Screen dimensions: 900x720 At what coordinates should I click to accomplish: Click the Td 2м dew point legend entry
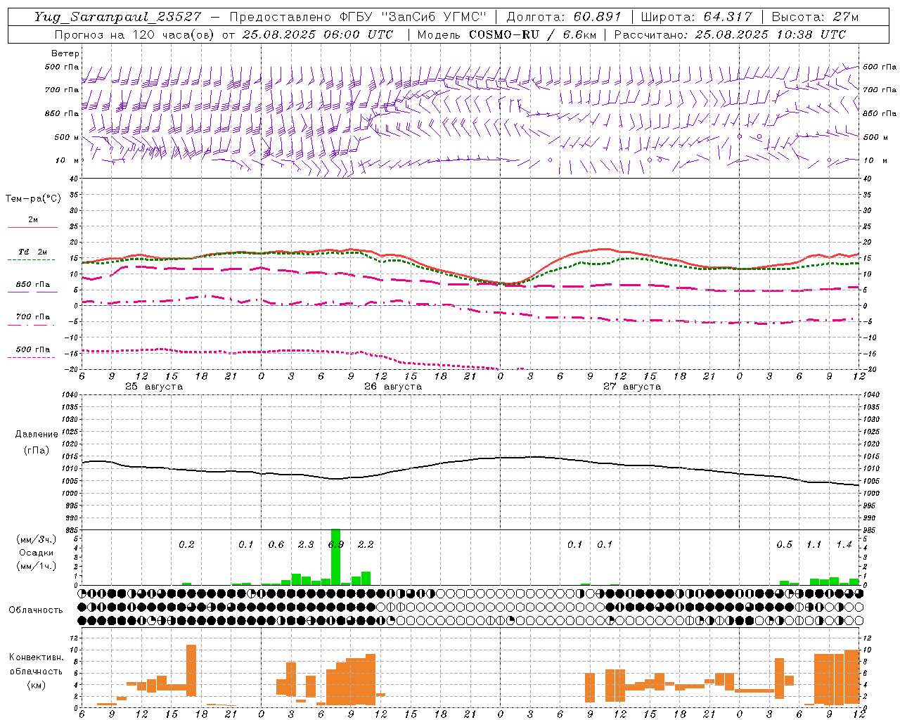32,255
